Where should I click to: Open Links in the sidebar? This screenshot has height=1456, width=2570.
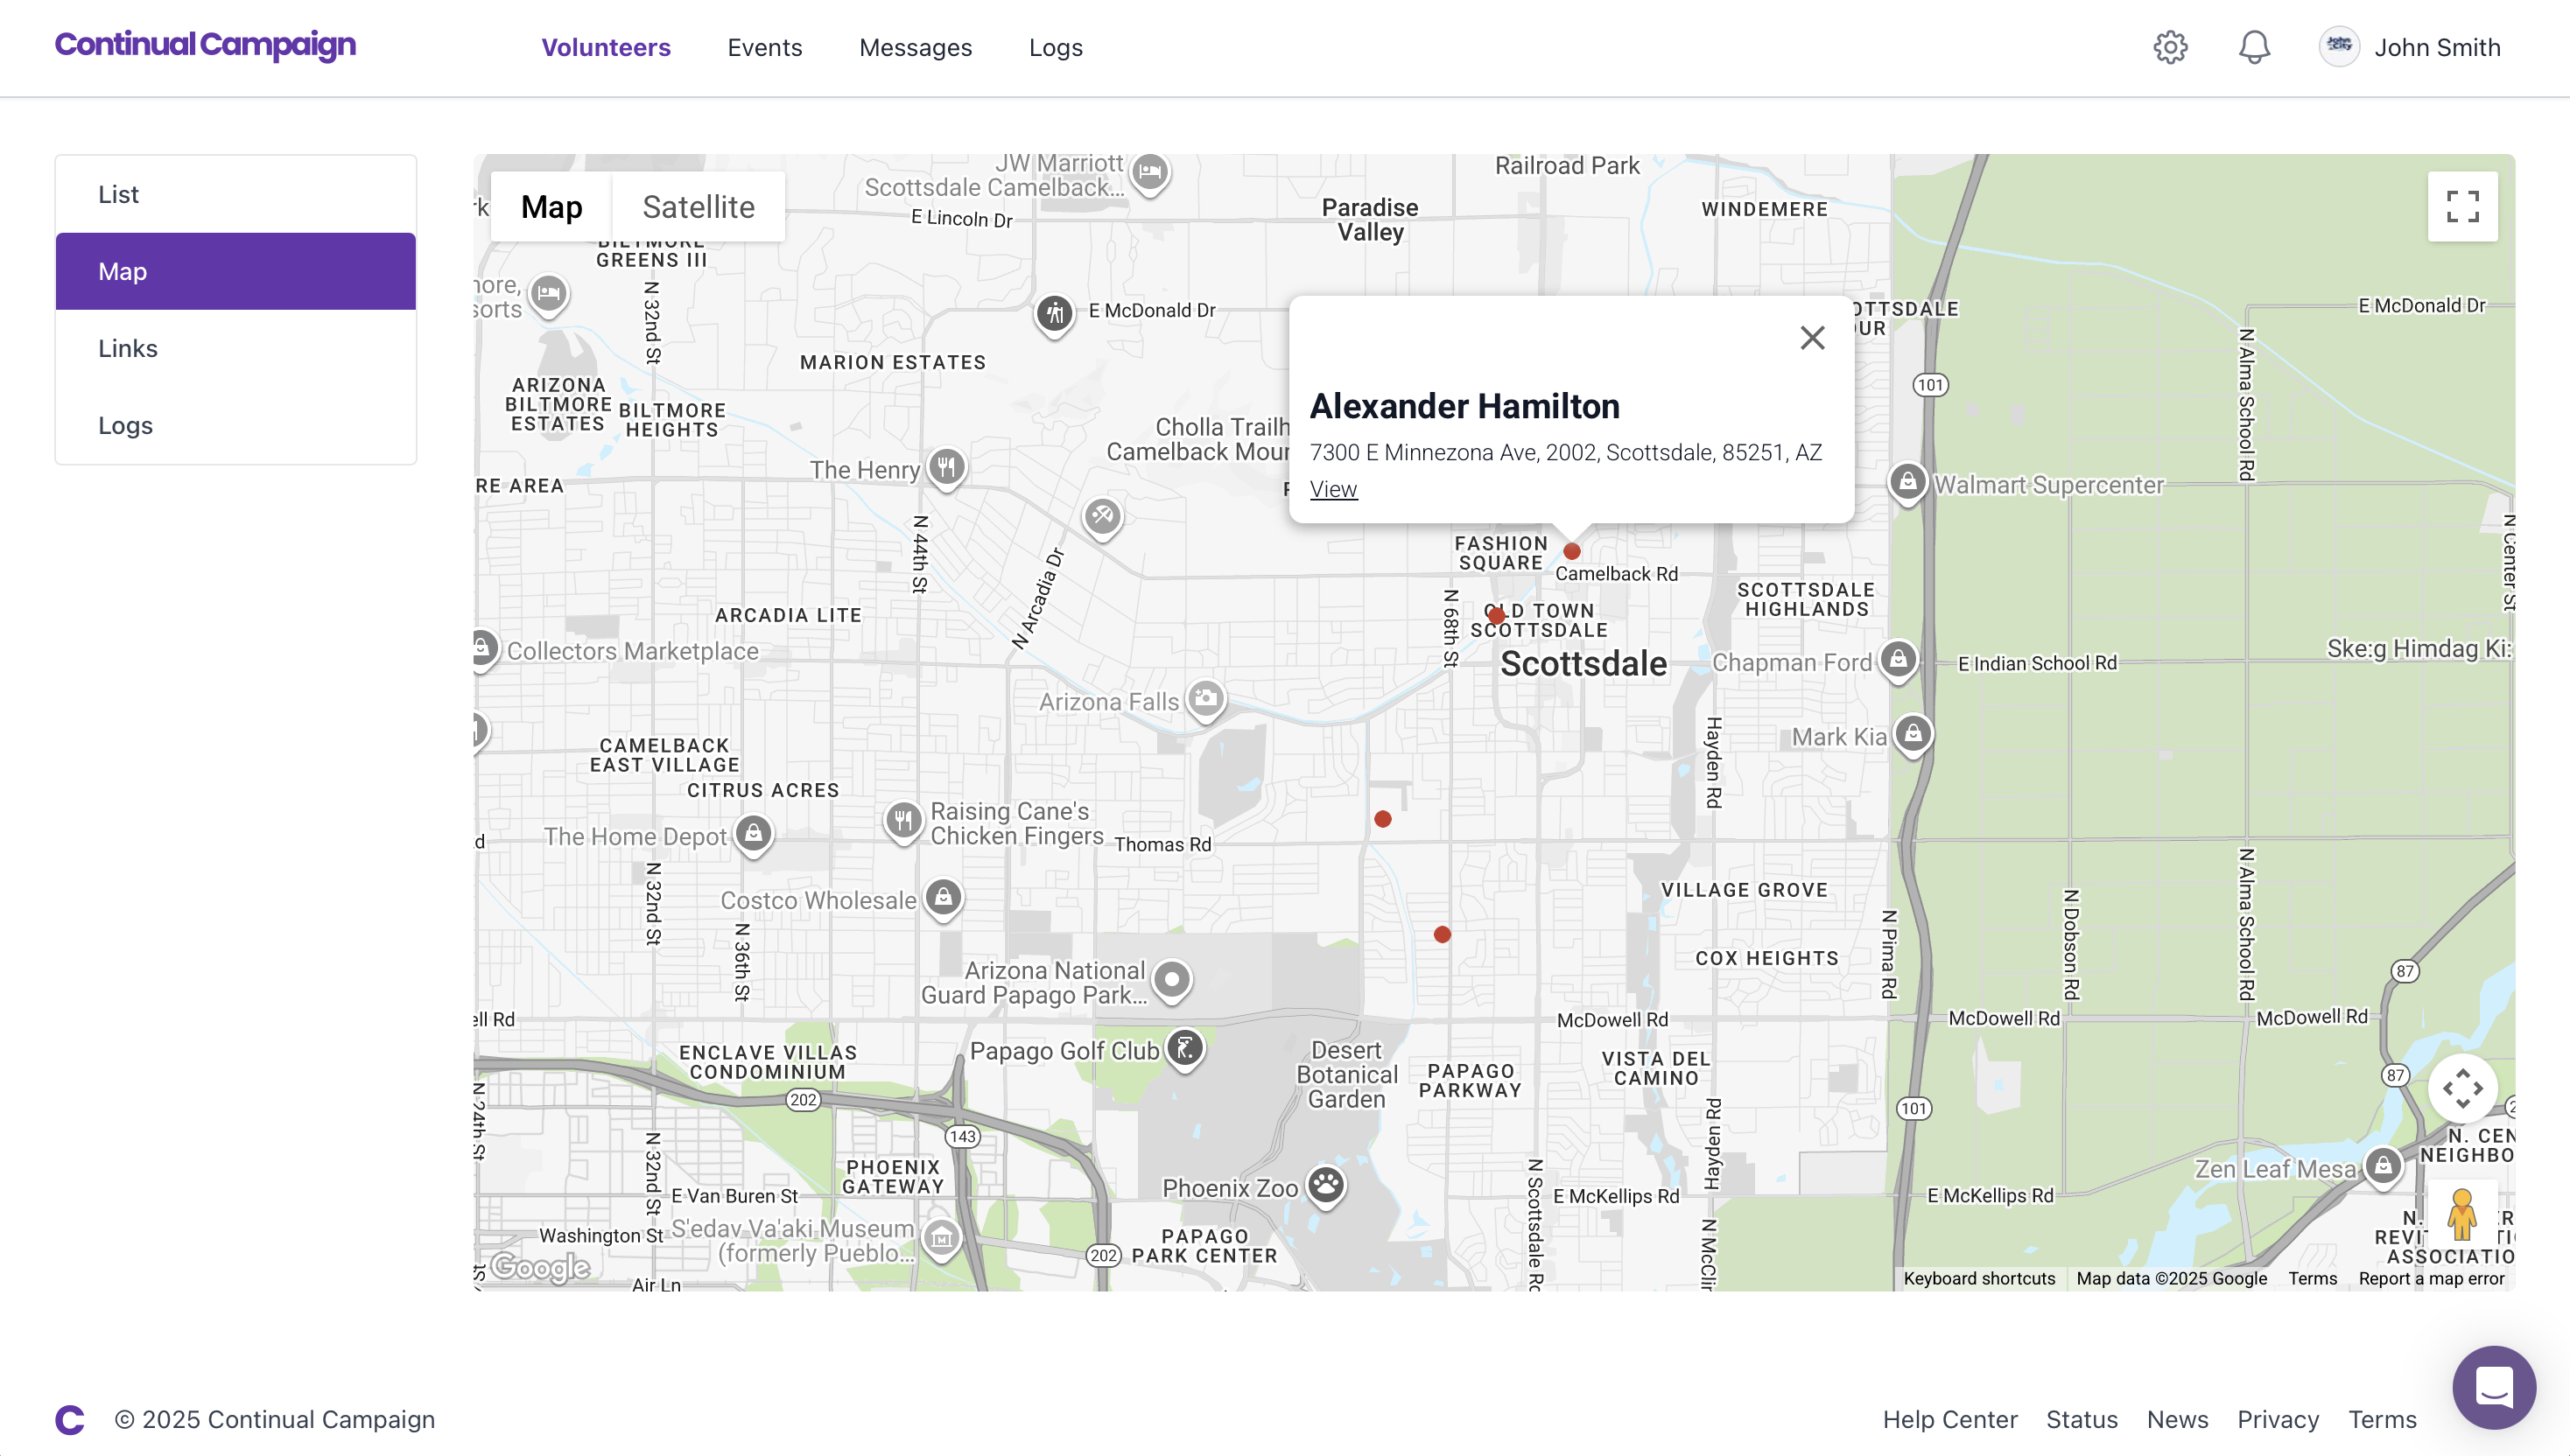pos(127,348)
